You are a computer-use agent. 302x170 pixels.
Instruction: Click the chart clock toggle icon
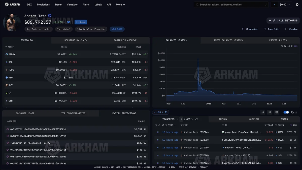click(x=282, y=46)
